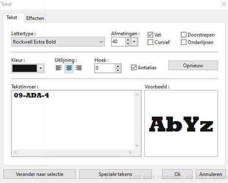Toggle the Antialias checkbox

[x=134, y=67]
